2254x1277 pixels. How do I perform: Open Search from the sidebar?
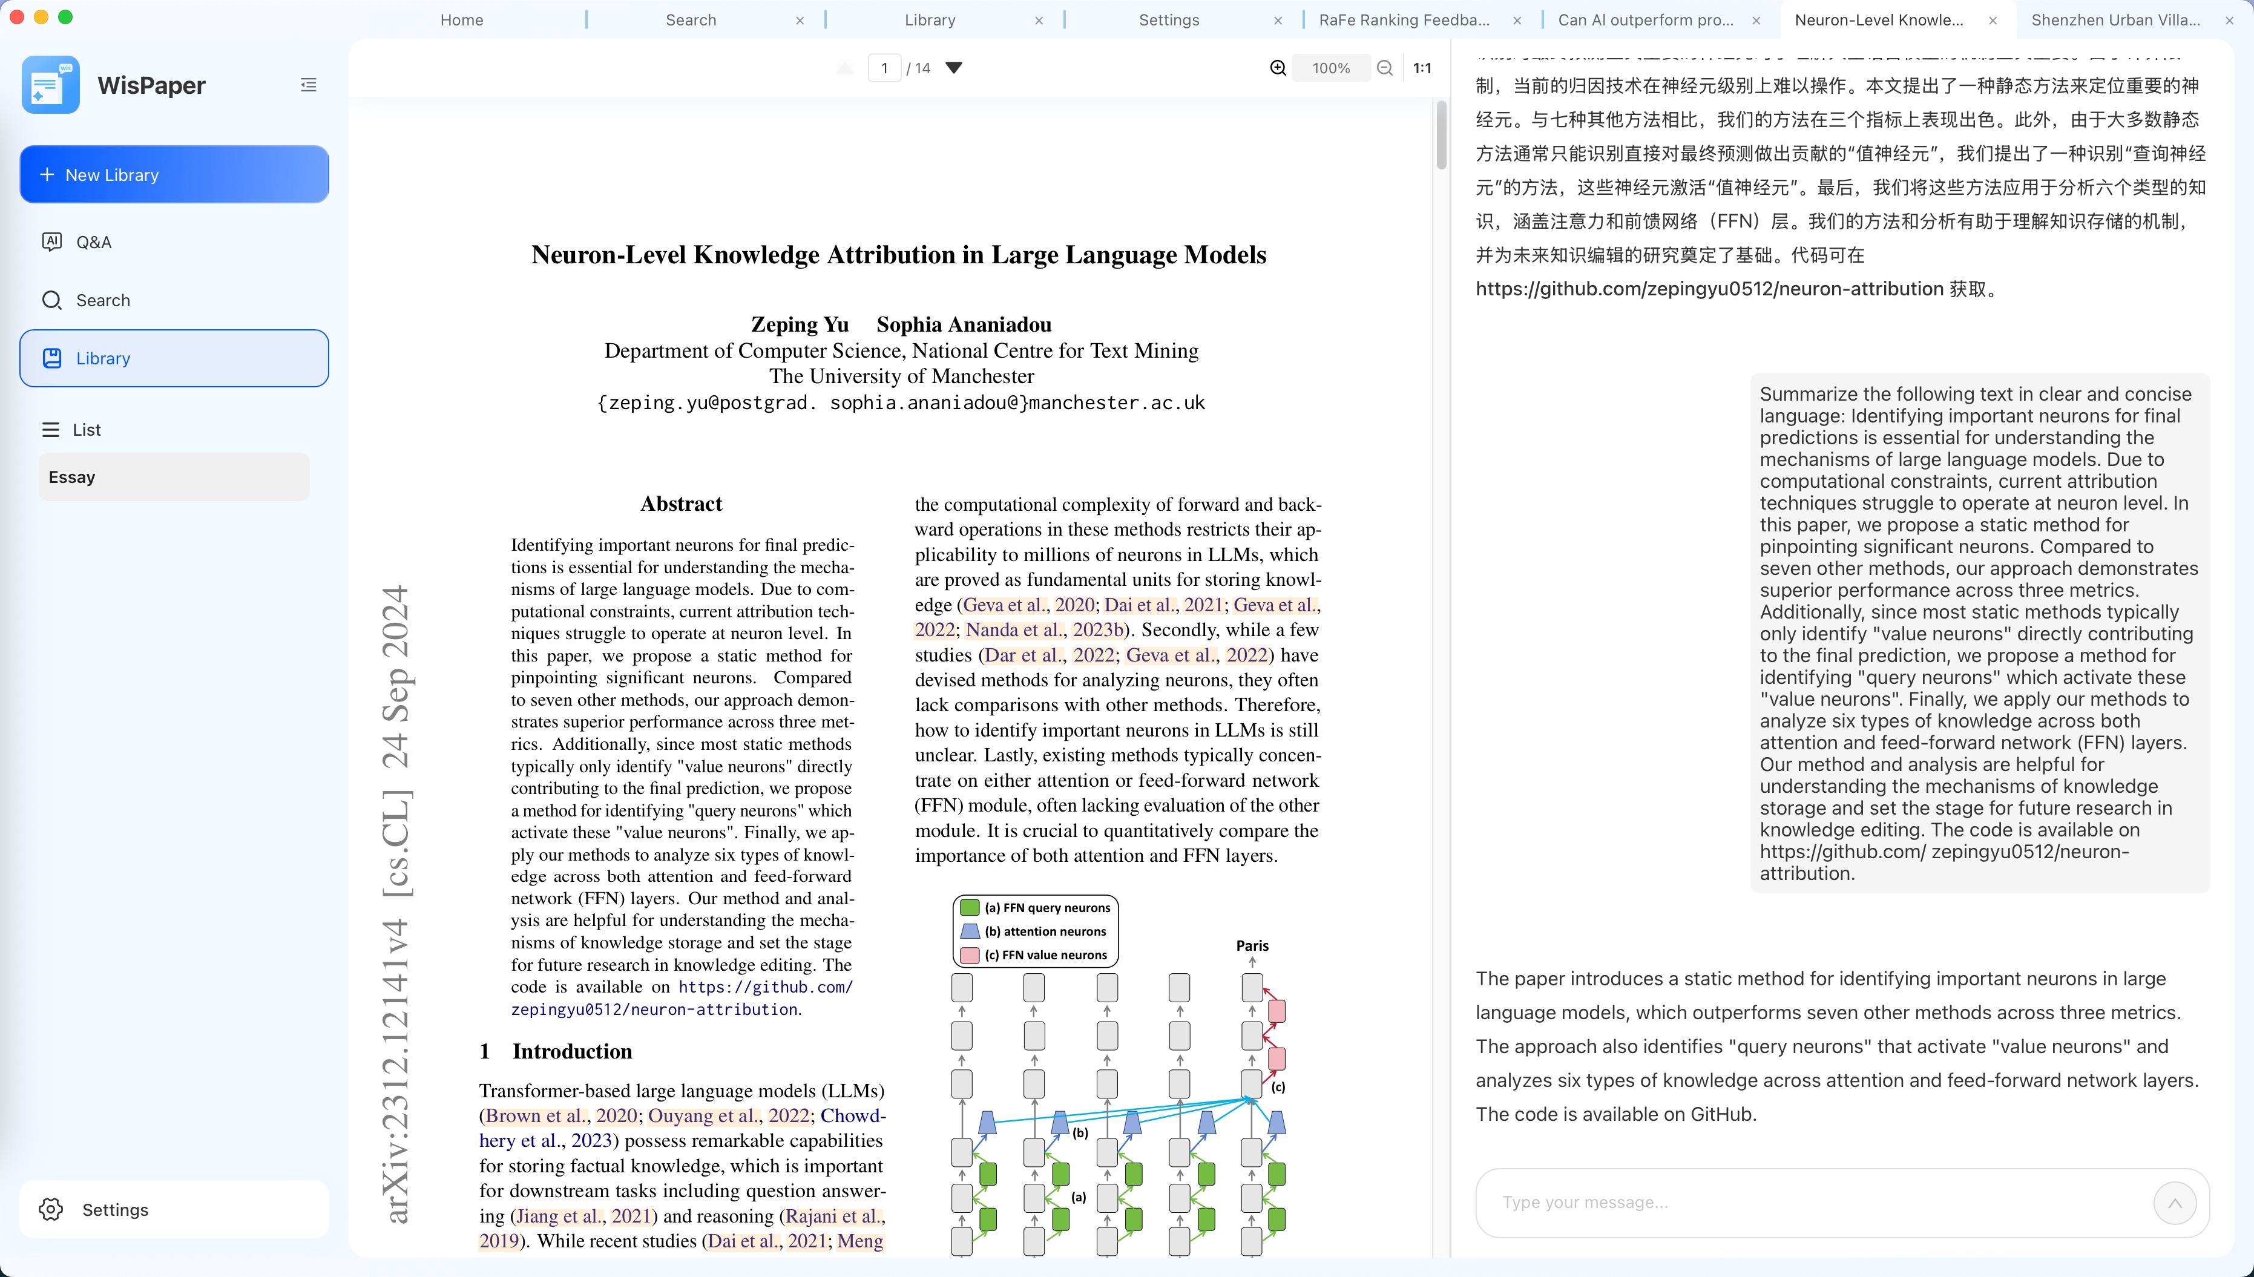(103, 300)
